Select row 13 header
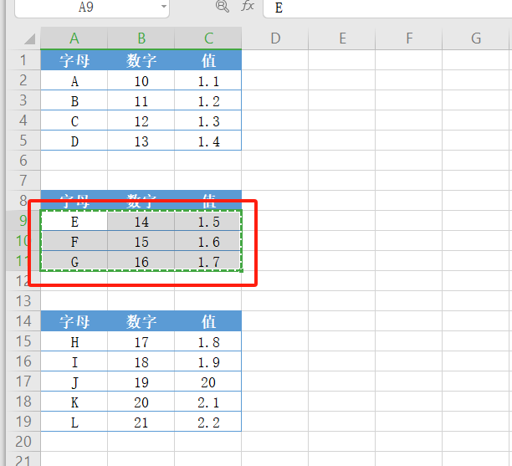512x466 pixels. (22, 300)
